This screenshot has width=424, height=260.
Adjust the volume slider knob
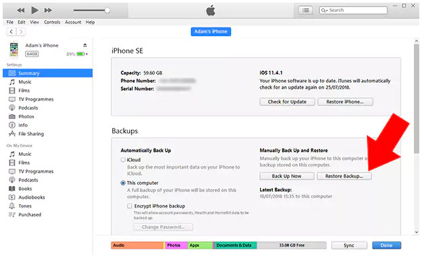pos(107,11)
